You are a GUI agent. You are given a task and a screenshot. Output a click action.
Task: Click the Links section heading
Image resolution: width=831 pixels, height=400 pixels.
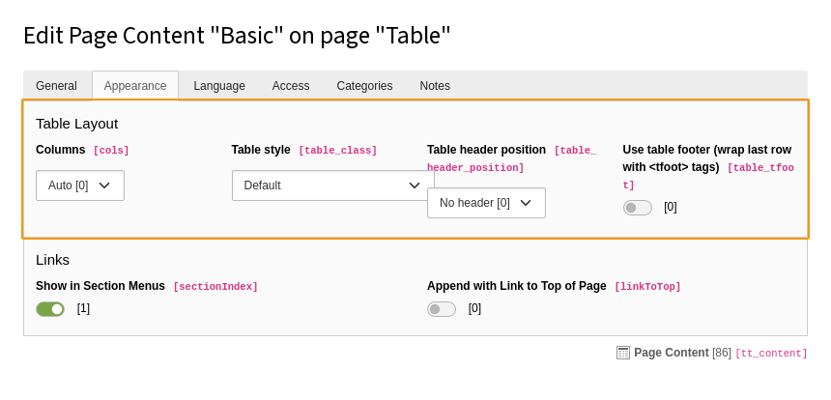click(53, 260)
